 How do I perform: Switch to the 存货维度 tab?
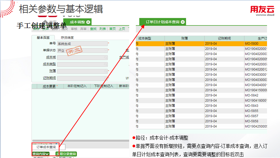[x=67, y=37]
